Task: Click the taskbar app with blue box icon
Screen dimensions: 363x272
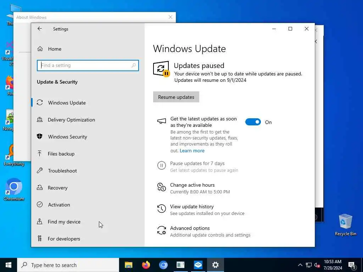Action: click(198, 265)
